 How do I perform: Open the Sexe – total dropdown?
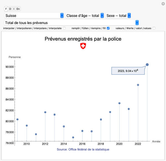point(118,16)
